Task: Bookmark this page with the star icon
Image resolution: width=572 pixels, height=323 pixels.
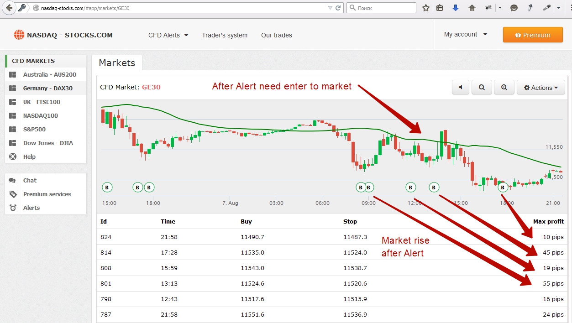Action: click(425, 8)
